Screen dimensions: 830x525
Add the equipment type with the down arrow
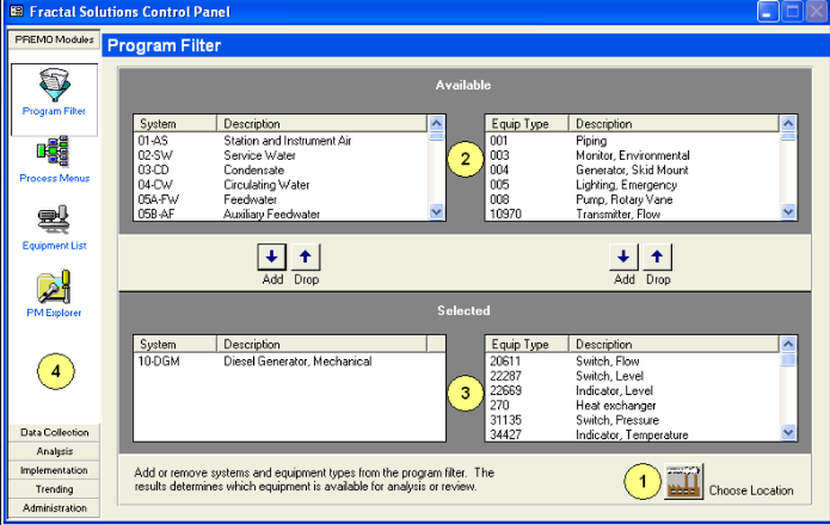[623, 257]
